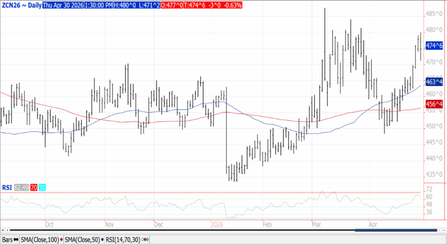Image resolution: width=447 pixels, height=245 pixels.
Task: Click the red dot beside SMA(Close,100)
Action: click(x=62, y=240)
